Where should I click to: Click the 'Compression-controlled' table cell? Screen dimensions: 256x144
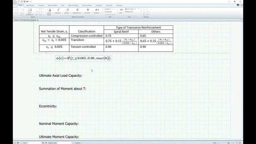86,36
